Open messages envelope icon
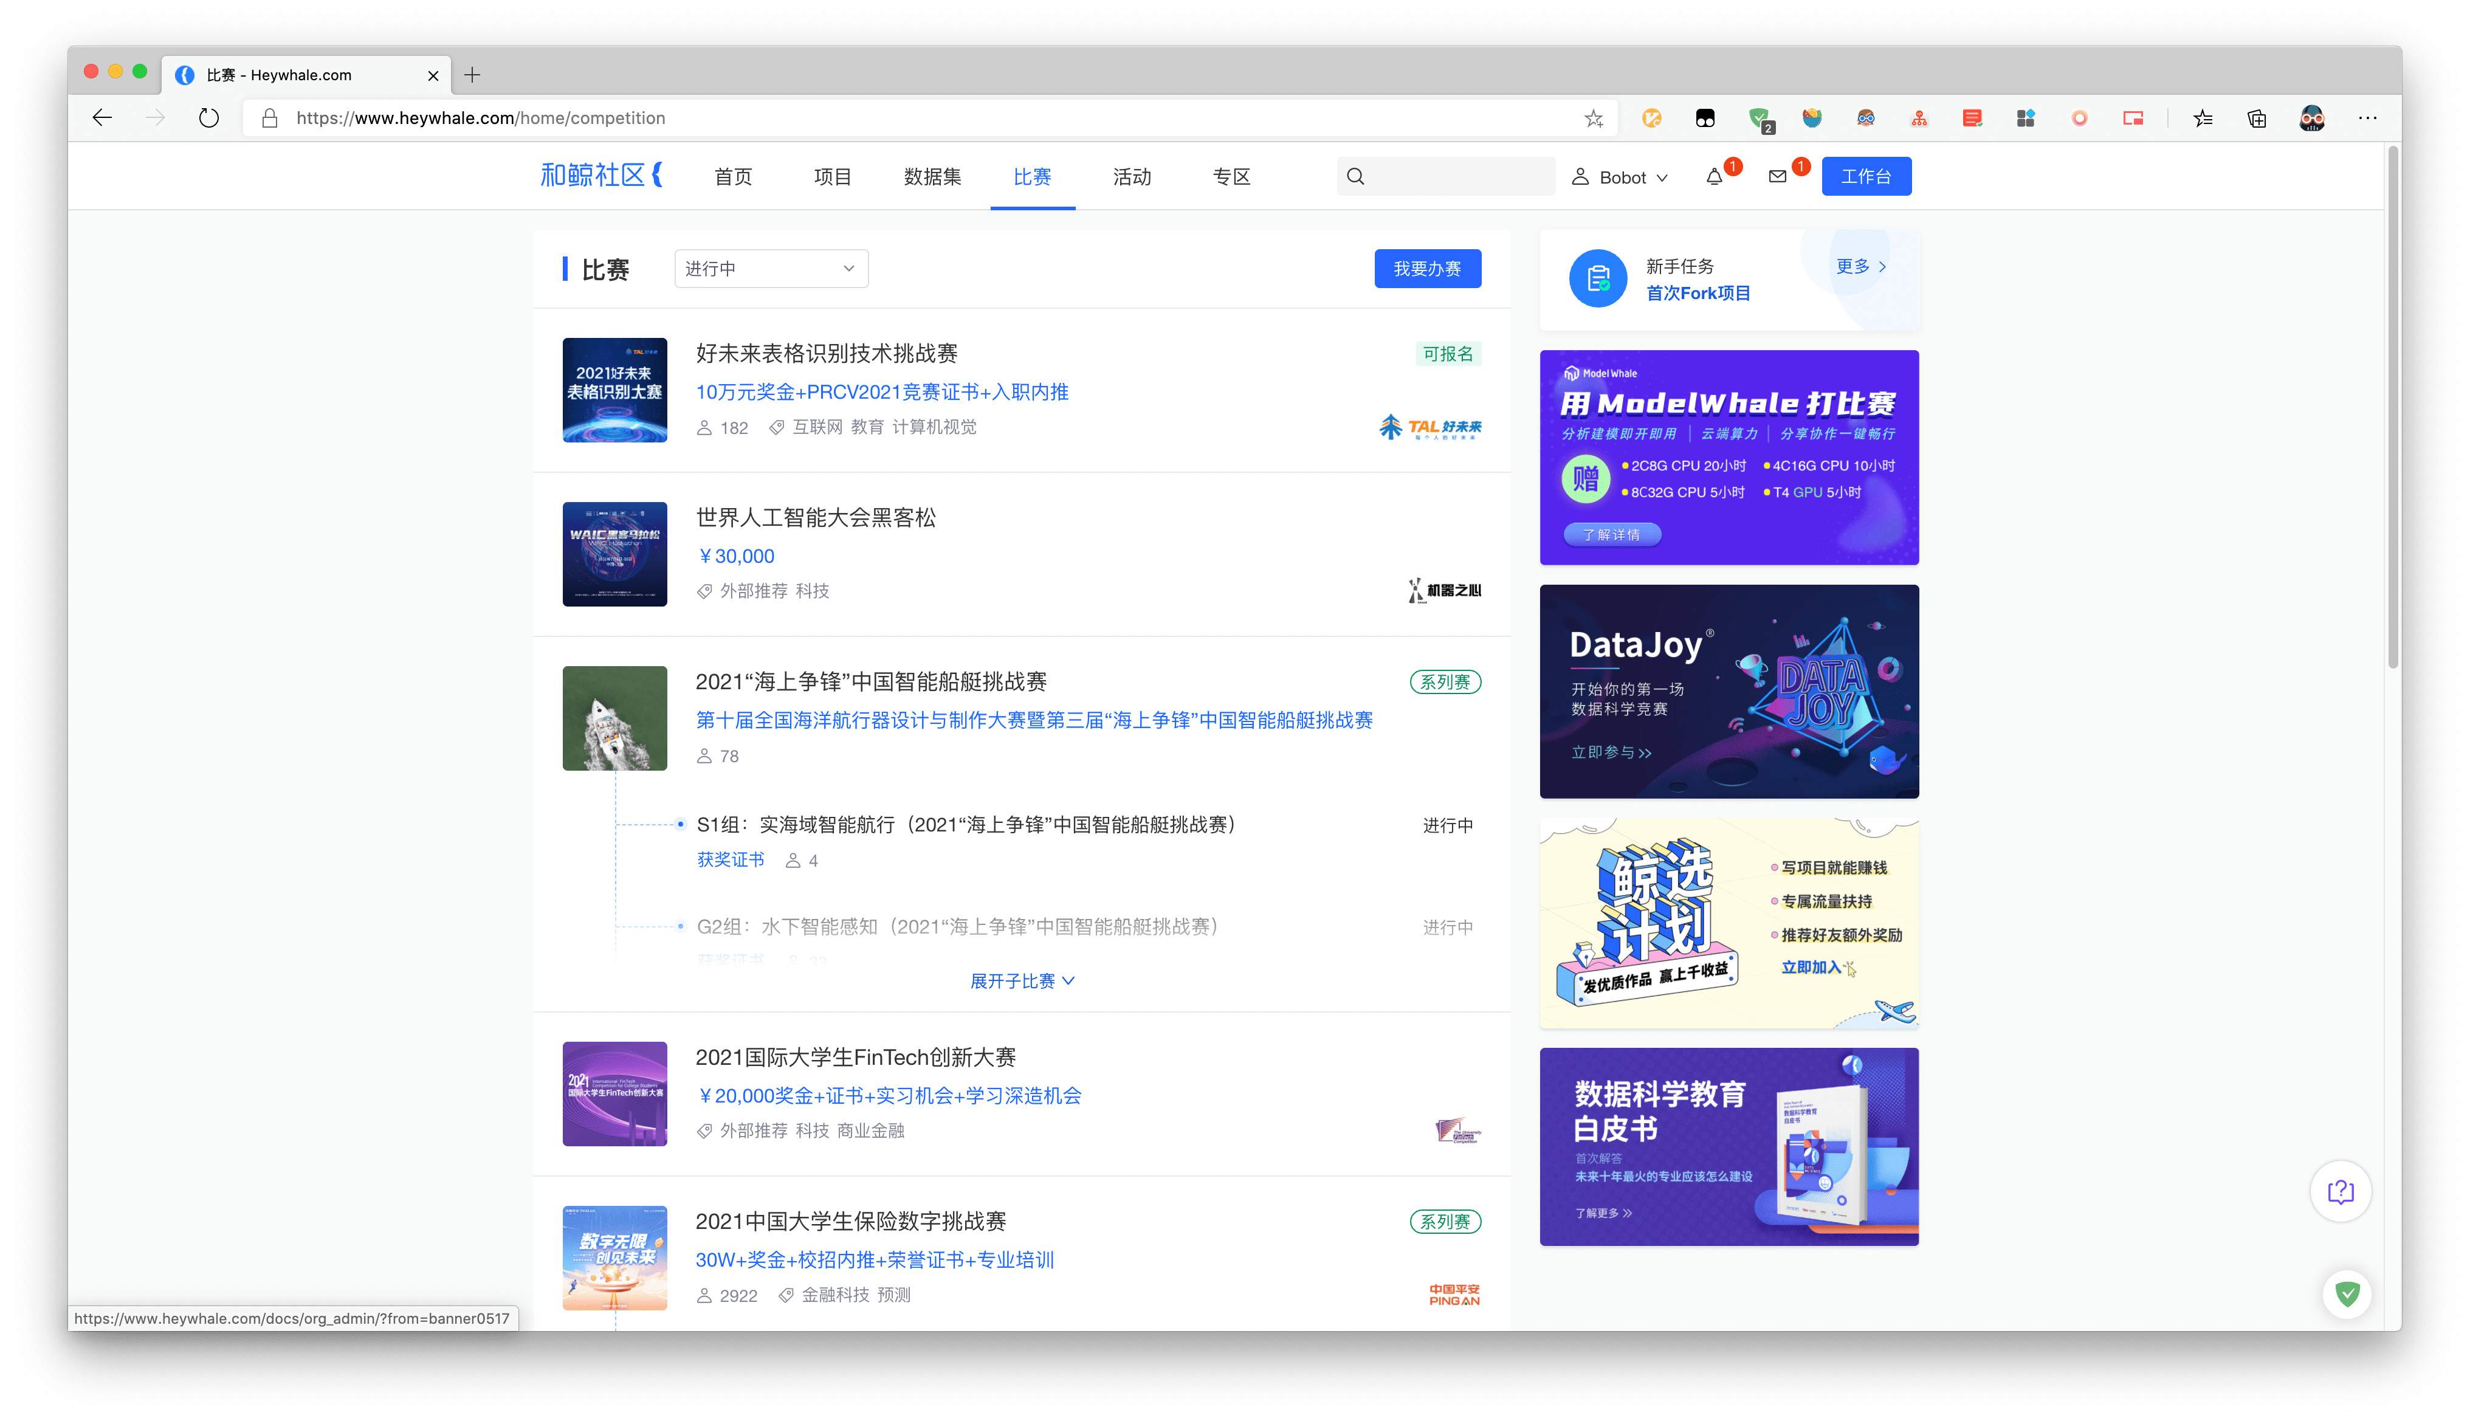 point(1777,177)
